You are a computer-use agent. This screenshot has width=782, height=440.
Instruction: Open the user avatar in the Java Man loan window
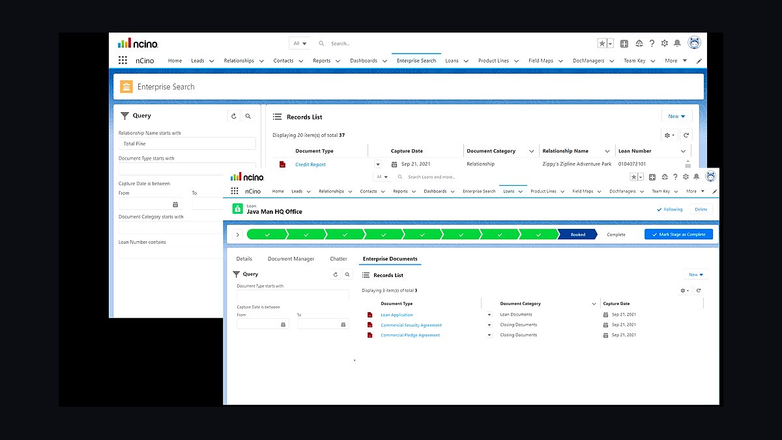[x=710, y=176]
